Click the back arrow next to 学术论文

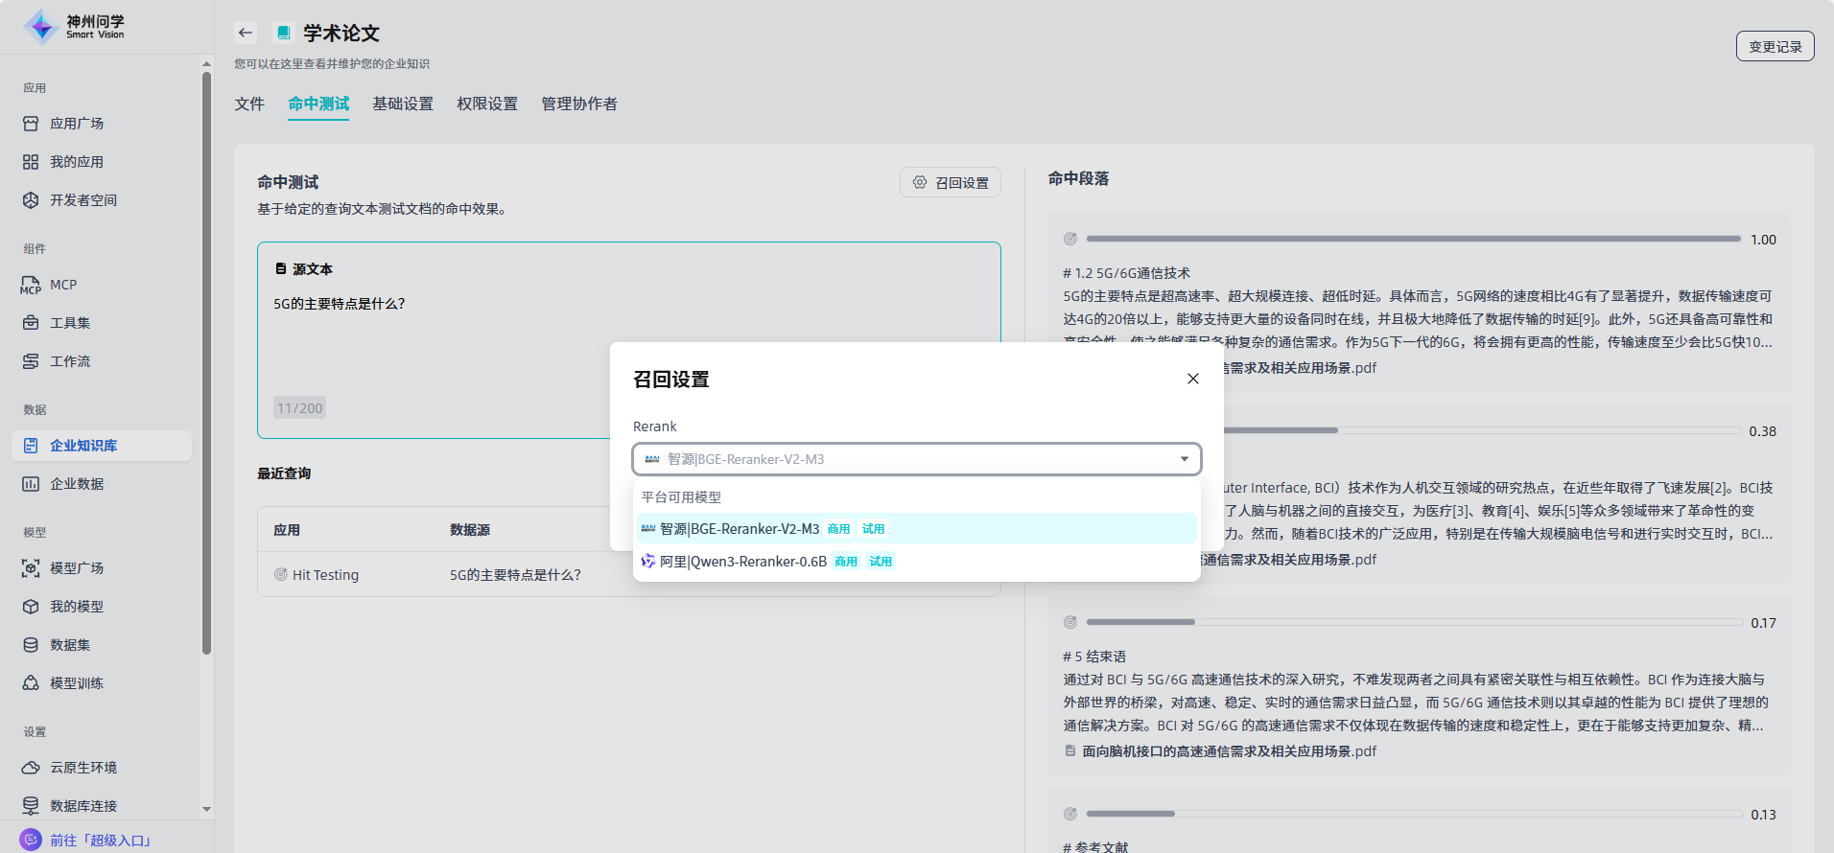(246, 33)
